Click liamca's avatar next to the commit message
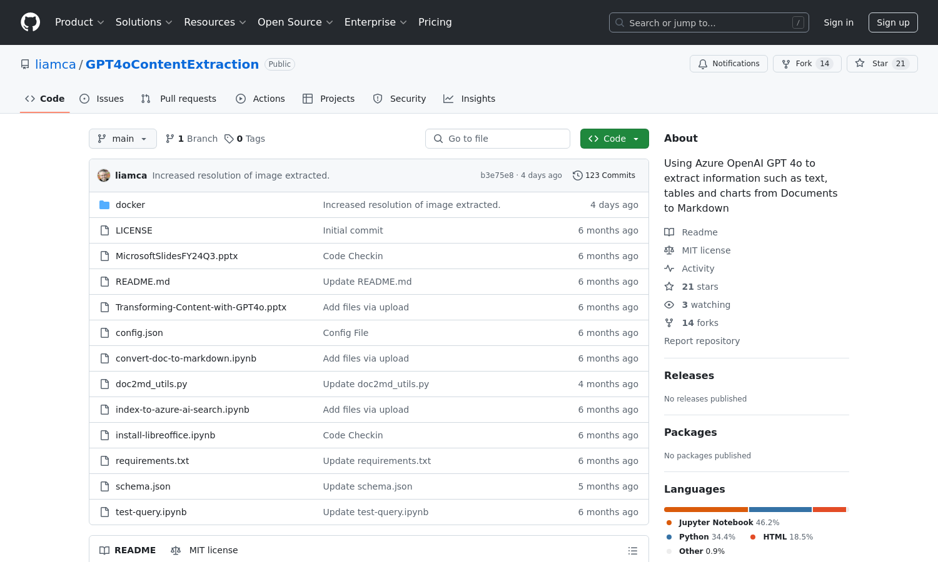938x562 pixels. pos(104,175)
